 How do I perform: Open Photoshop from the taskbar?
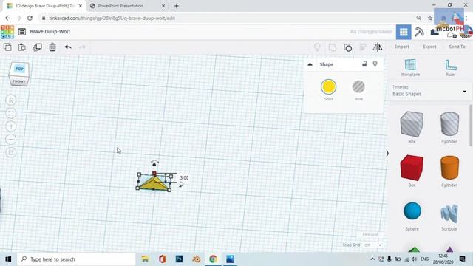pos(179,259)
